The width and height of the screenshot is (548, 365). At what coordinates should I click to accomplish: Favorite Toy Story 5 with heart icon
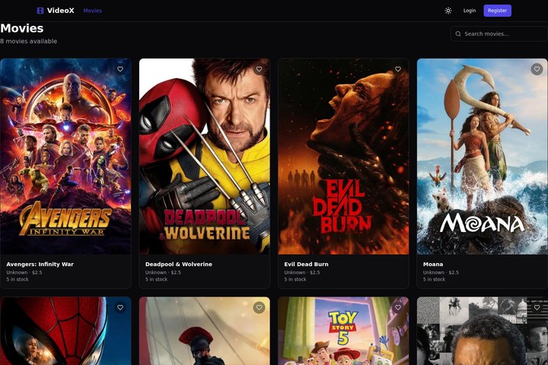tap(398, 307)
